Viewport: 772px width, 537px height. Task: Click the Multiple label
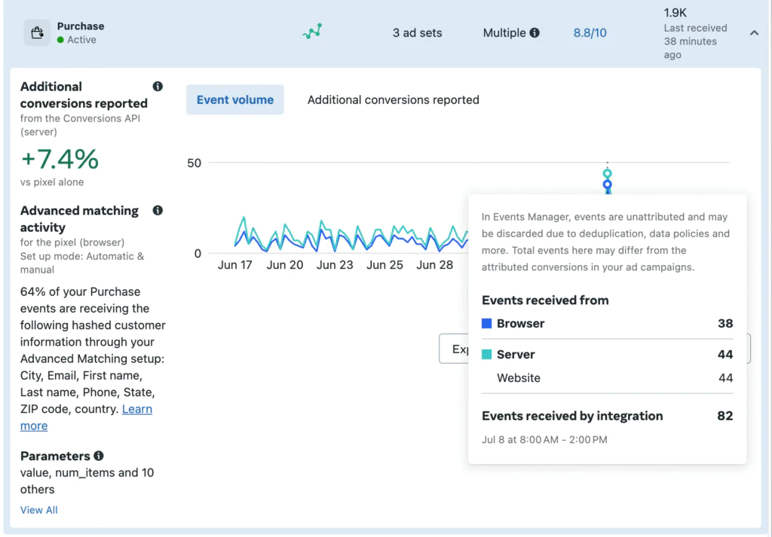504,33
